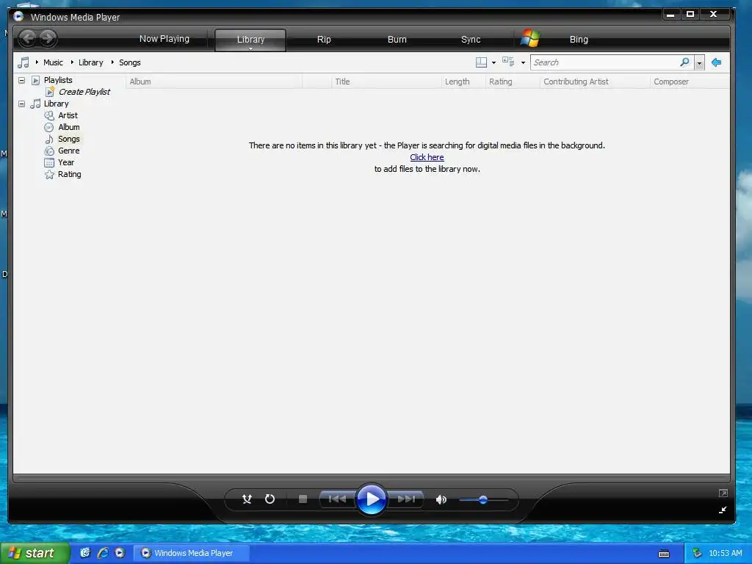Select Genre in the library tree
Viewport: 752px width, 564px height.
pyautogui.click(x=68, y=151)
